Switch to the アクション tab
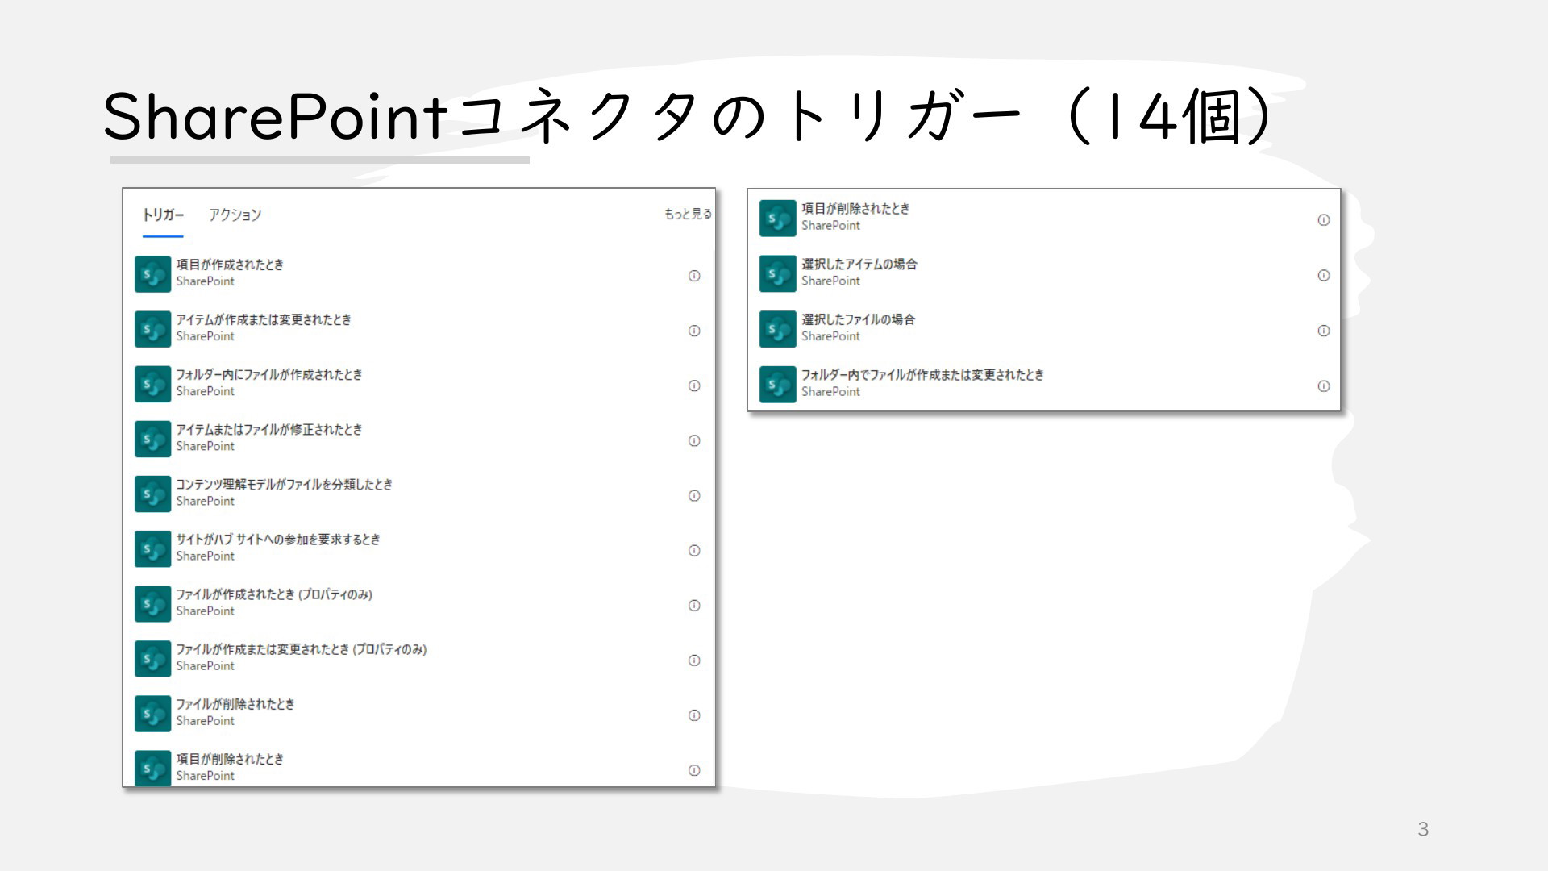This screenshot has width=1548, height=871. 235,215
